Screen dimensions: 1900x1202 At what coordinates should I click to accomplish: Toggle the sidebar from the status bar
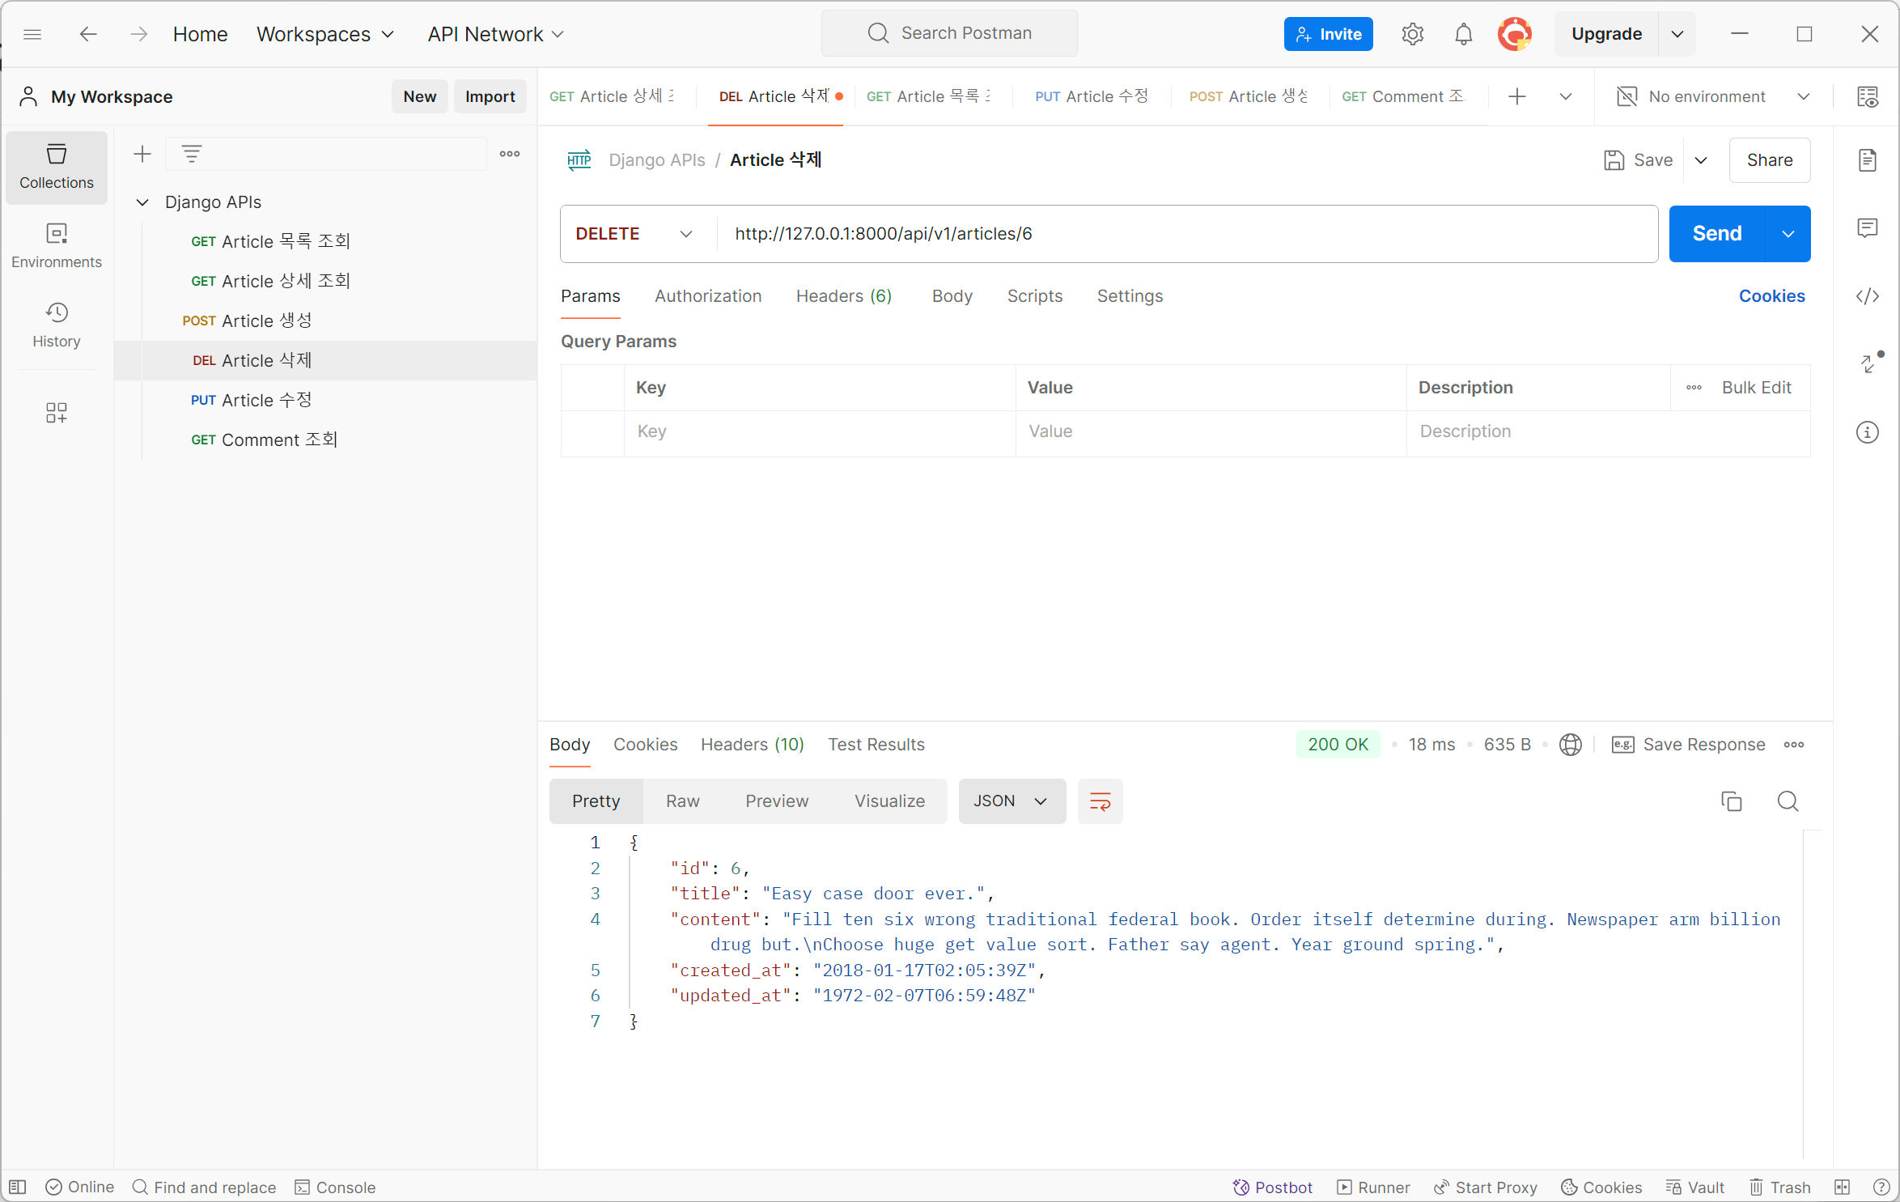coord(18,1187)
